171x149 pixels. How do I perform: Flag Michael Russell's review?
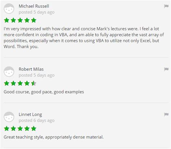point(166,6)
